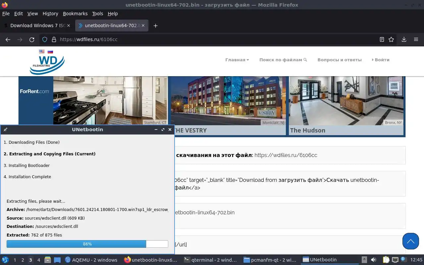Open The Vestry building ad thumbnail

[x=228, y=101]
